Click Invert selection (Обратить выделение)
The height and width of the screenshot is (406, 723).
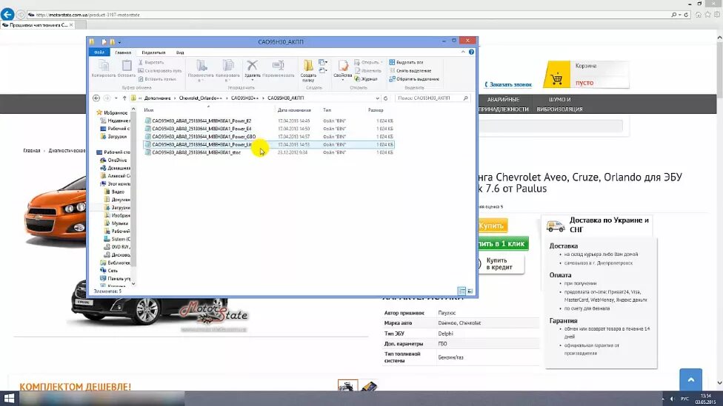coord(414,78)
